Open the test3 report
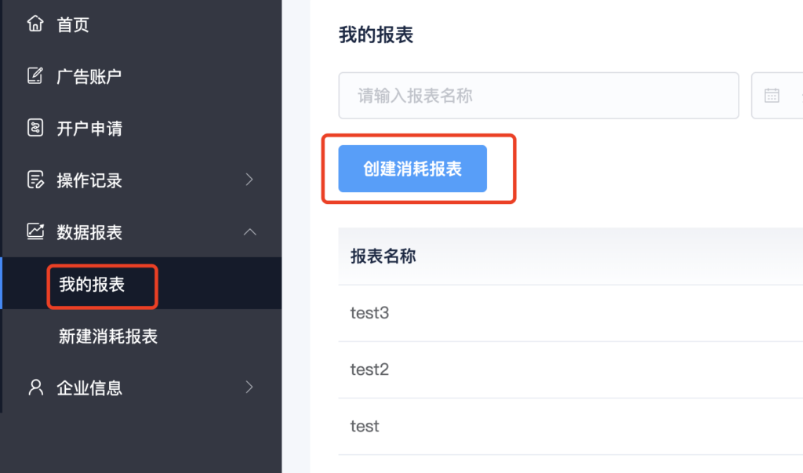Image resolution: width=803 pixels, height=473 pixels. tap(369, 312)
